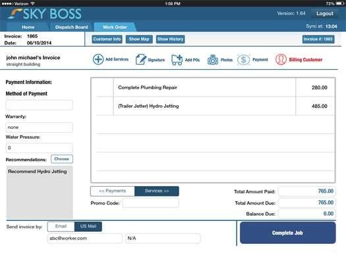The width and height of the screenshot is (346, 259).
Task: Click the Warranty field showing none
Action: pos(39,128)
